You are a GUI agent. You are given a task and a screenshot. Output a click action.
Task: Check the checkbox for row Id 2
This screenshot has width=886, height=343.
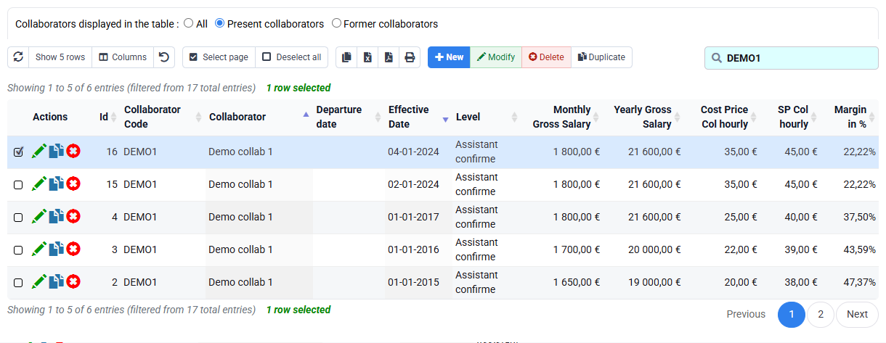click(19, 283)
